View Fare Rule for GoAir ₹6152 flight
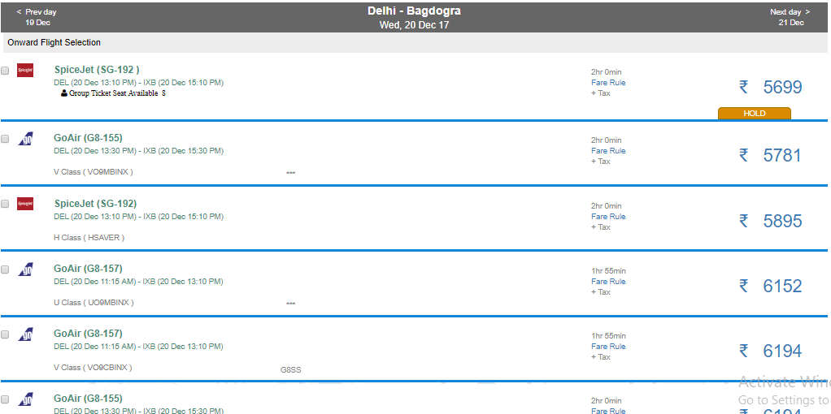The image size is (831, 414). click(608, 282)
